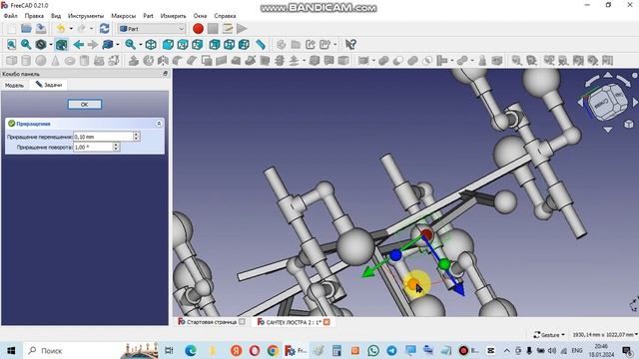Open the Файл menu
The width and height of the screenshot is (639, 359).
(11, 16)
